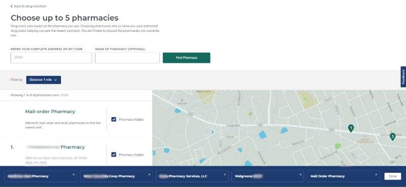Remove Pharmacy Services, LLC chip

coord(225,174)
